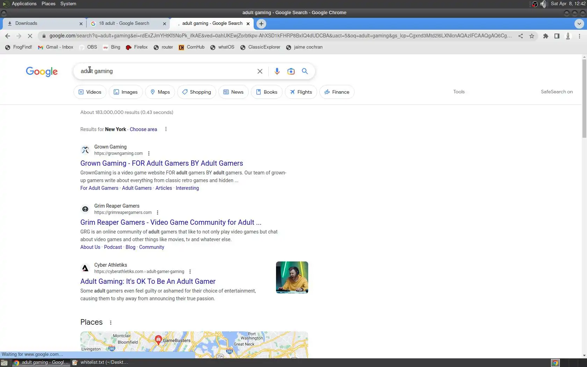Click the Choose area link
Image resolution: width=587 pixels, height=367 pixels.
(x=143, y=129)
